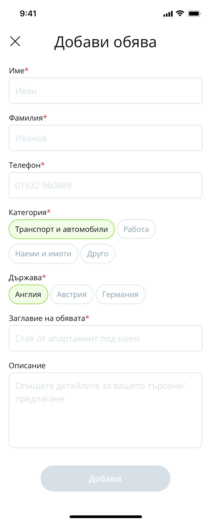Choose Англия as the country
Screen dimensions: 211x523
coord(28,294)
